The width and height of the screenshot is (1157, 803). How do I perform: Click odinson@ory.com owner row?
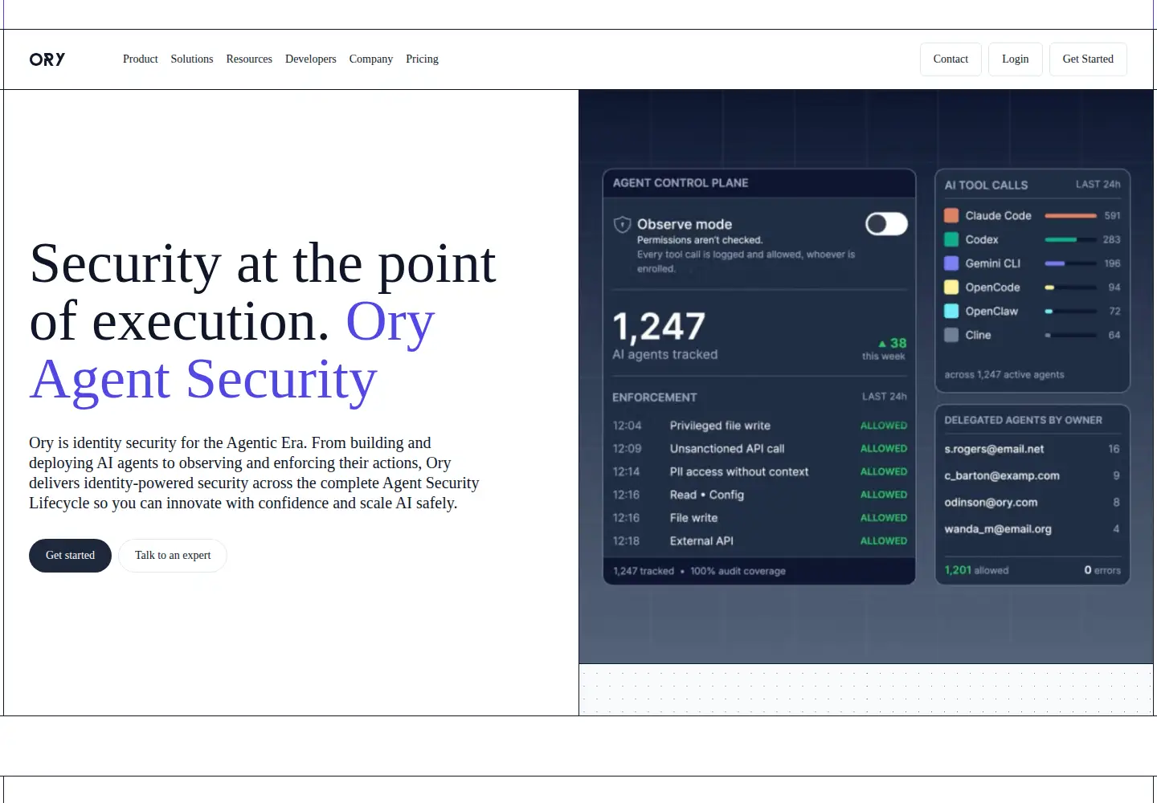(x=1032, y=503)
